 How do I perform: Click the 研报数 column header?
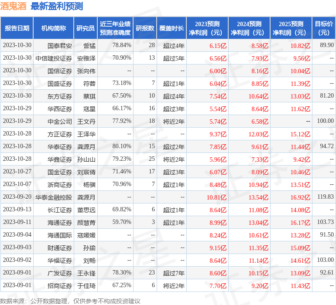click(x=145, y=28)
